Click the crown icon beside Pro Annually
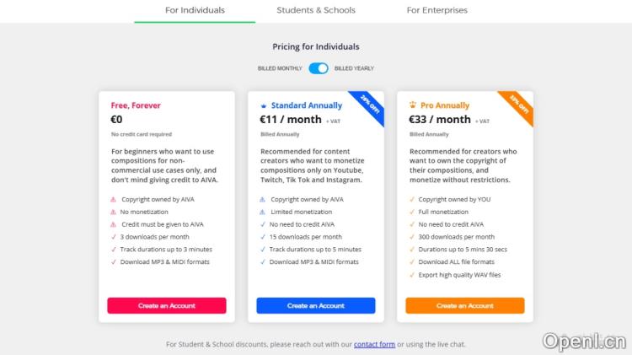Screen dimensions: 632x355 413,105
